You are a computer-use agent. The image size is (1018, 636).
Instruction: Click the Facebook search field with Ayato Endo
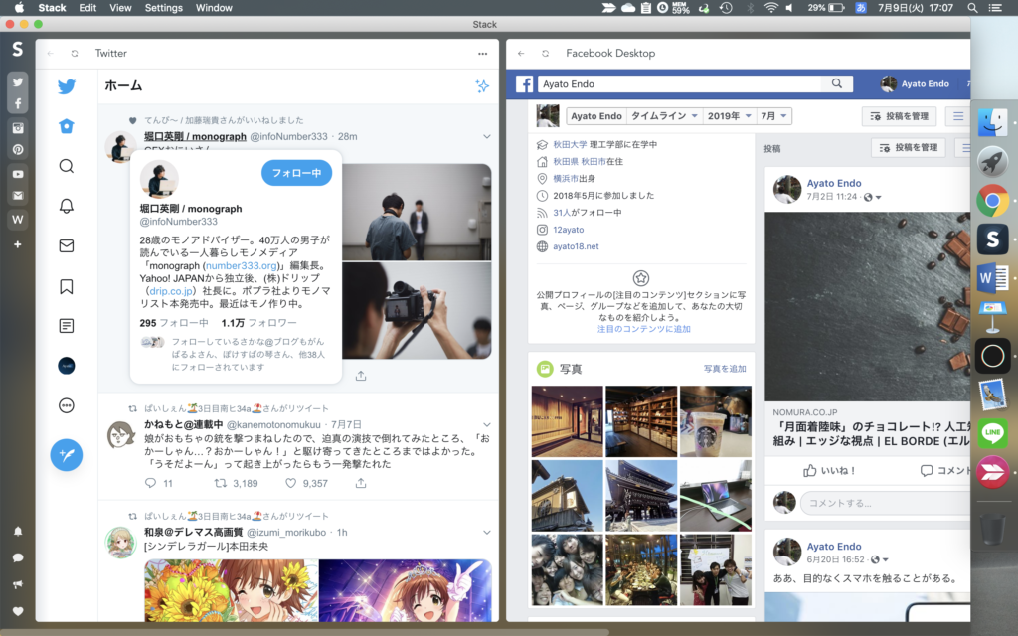[680, 83]
